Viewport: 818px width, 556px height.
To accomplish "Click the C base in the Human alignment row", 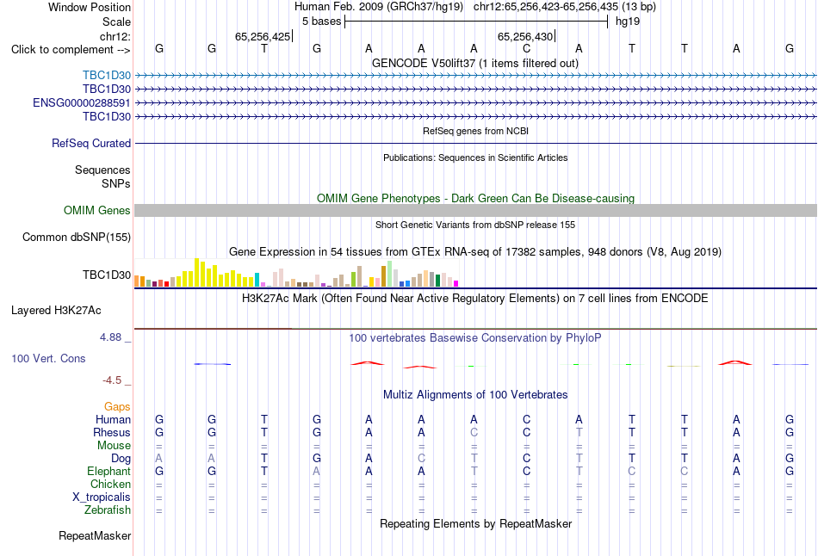I will pyautogui.click(x=526, y=419).
